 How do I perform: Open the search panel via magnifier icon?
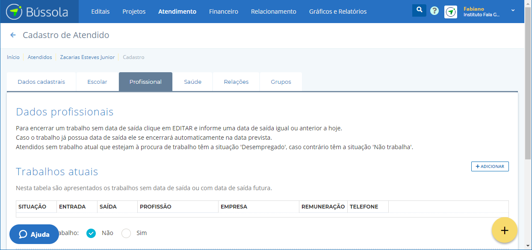(419, 9)
